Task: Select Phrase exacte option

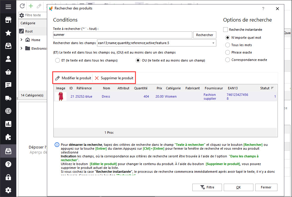Action: (x=227, y=52)
